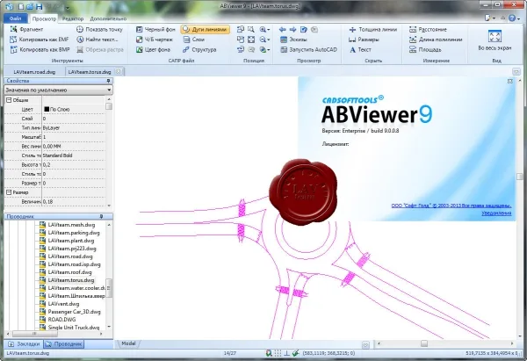Switch to the Редактор ribbon tab
Viewport: 527px width, 361px height.
pos(73,18)
